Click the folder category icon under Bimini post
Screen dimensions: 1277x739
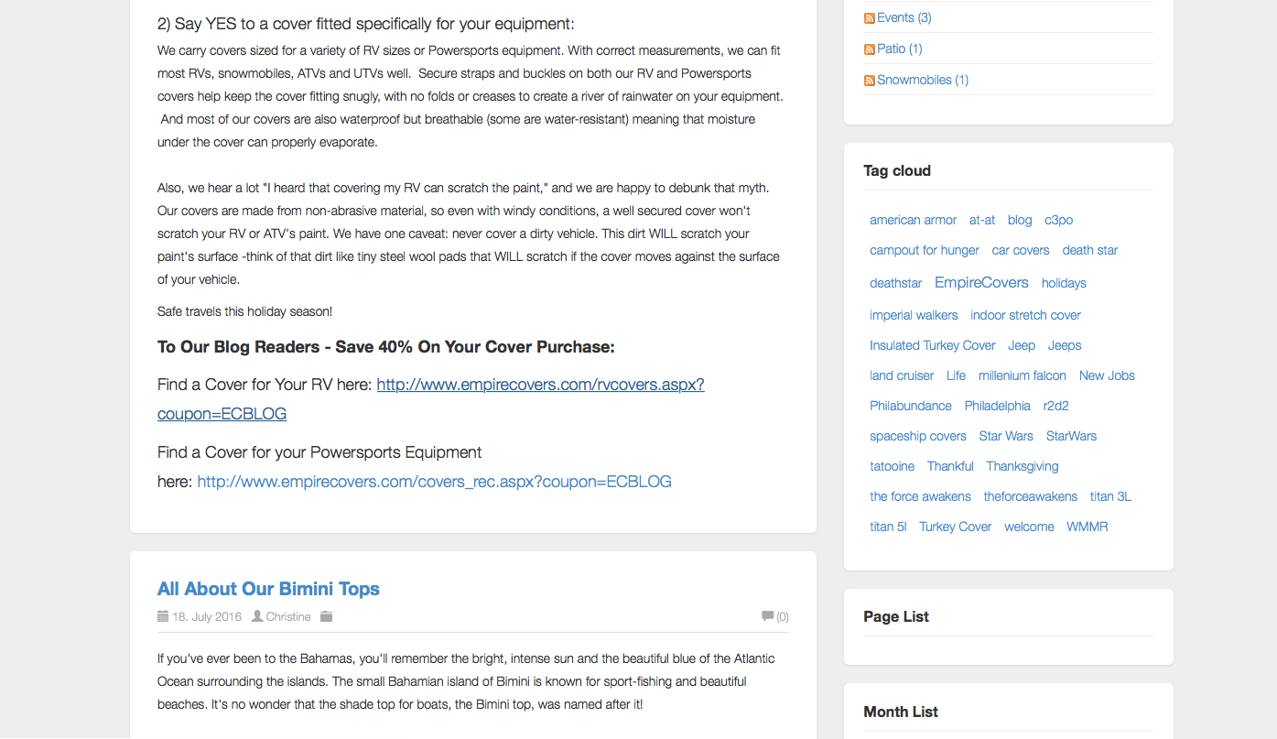tap(326, 616)
